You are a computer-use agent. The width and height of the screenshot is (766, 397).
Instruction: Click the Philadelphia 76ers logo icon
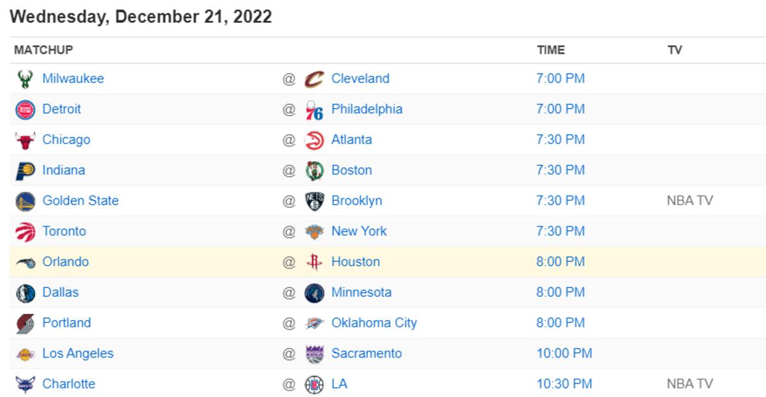(314, 110)
